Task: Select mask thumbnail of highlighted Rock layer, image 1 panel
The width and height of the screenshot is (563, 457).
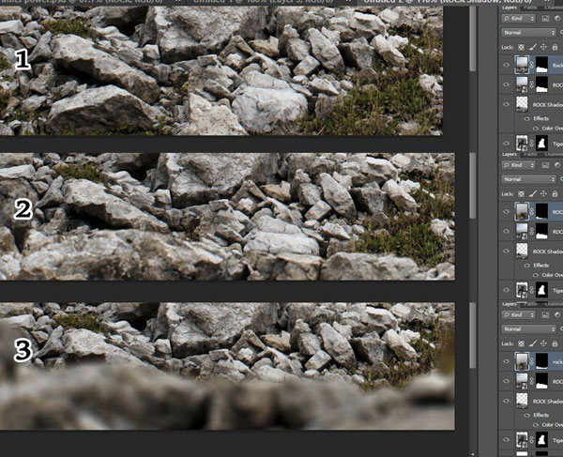Action: 541,65
